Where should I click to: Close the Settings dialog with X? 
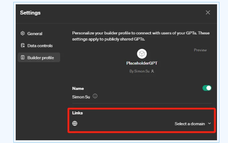pos(208,13)
